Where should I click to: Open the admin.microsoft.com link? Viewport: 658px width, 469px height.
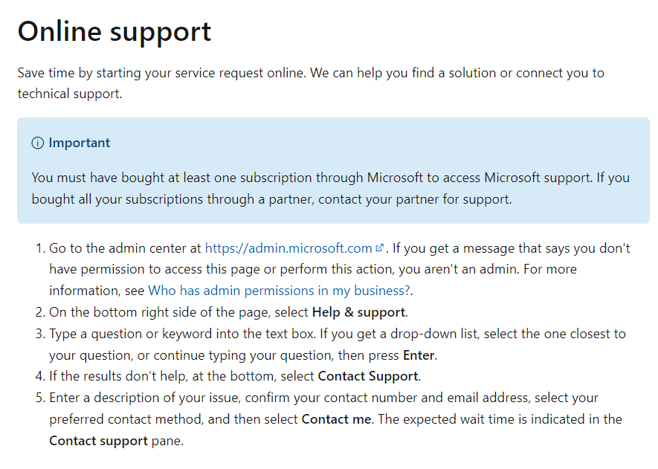[x=288, y=248]
